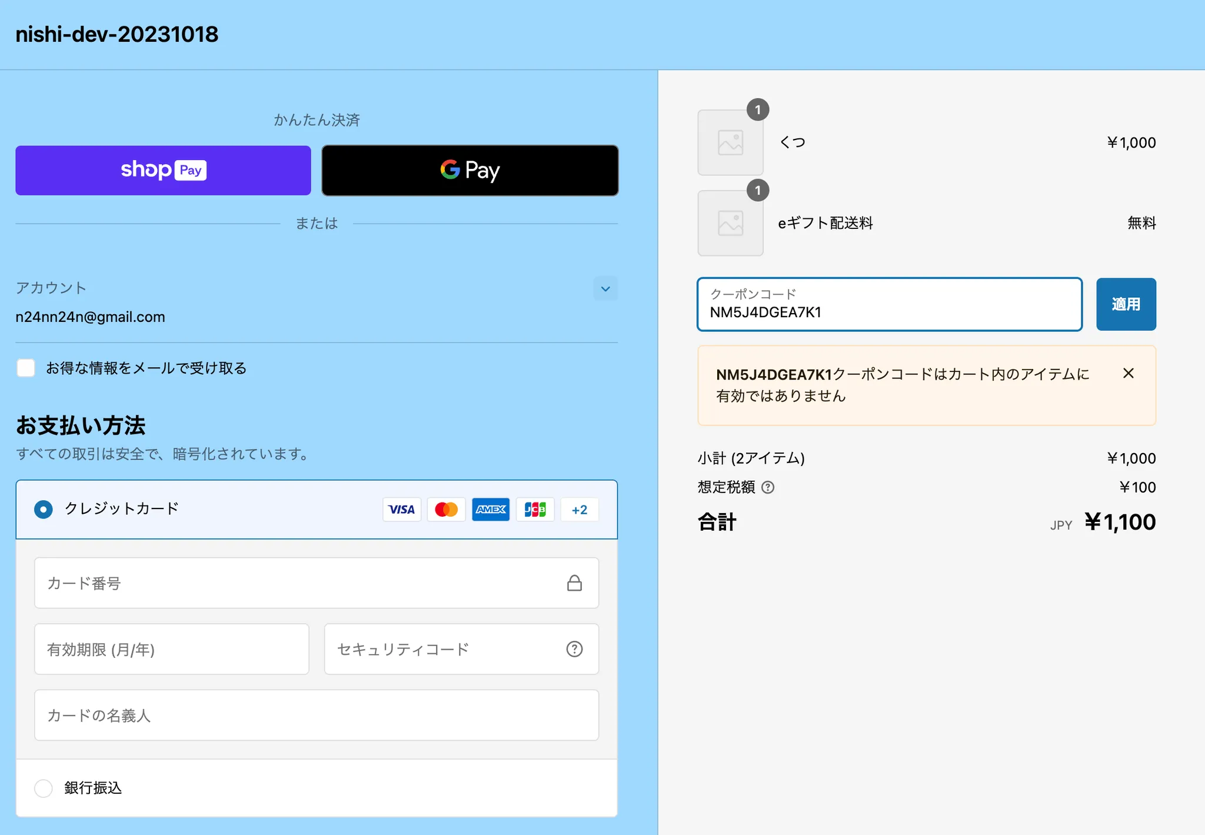Click the JCB card icon
The image size is (1205, 835).
tap(535, 510)
